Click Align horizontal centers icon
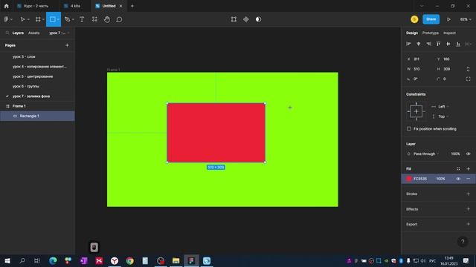 coord(418,44)
